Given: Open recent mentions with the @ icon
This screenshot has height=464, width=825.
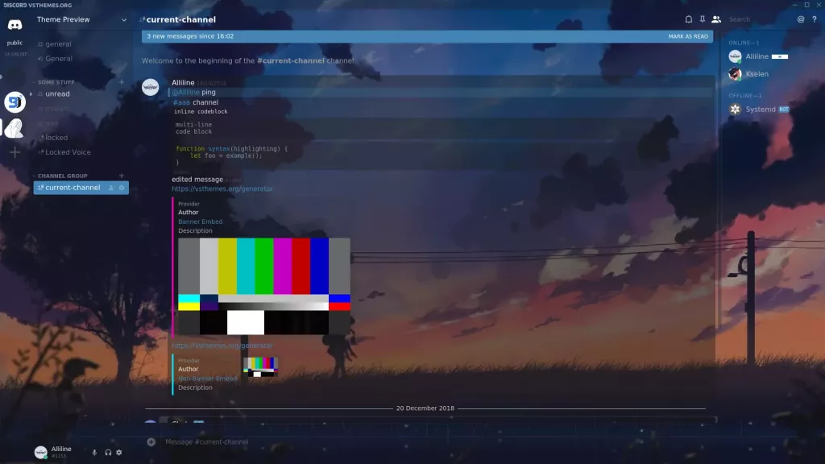Looking at the screenshot, I should [x=799, y=19].
